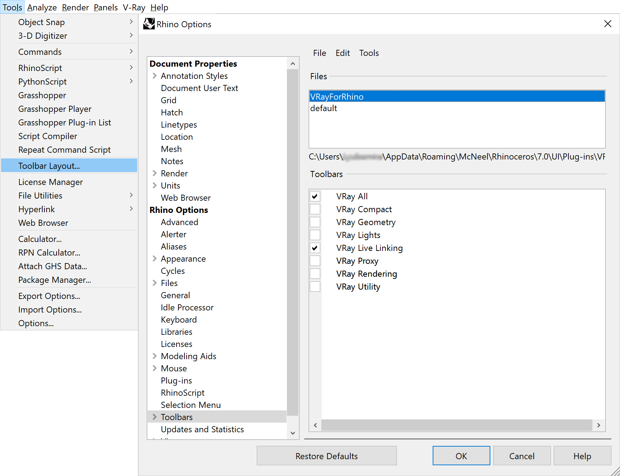This screenshot has height=476, width=620.
Task: Expand the Render tree node
Action: tap(154, 173)
